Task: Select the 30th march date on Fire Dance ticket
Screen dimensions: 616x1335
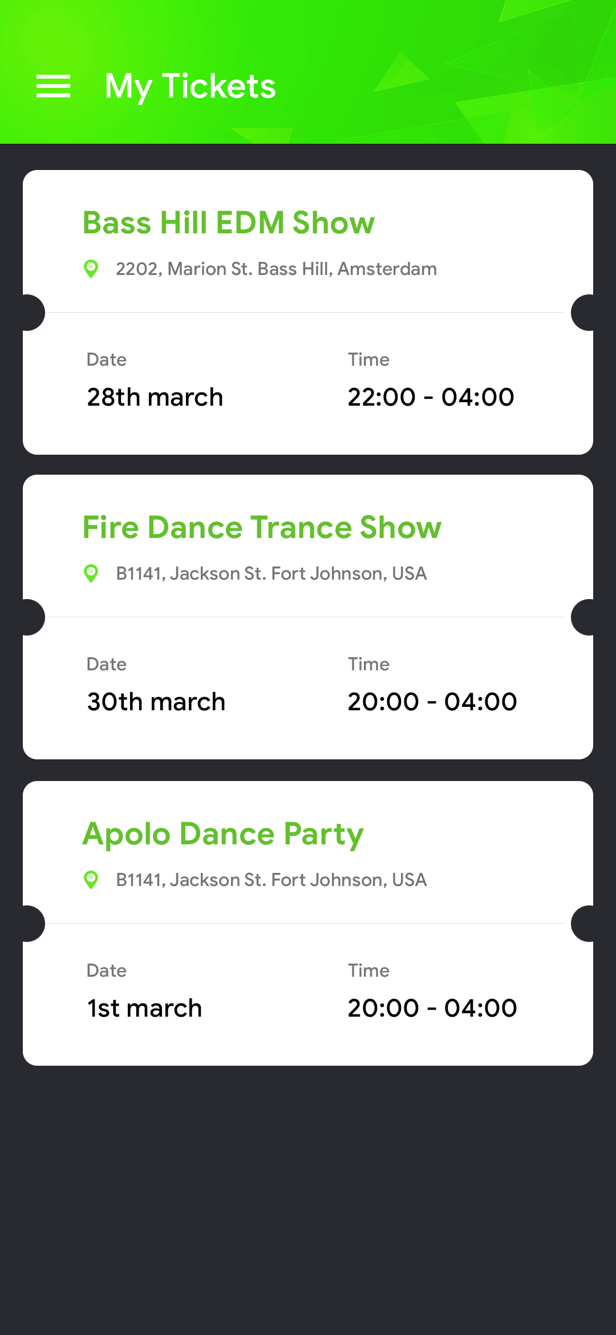Action: [x=156, y=701]
